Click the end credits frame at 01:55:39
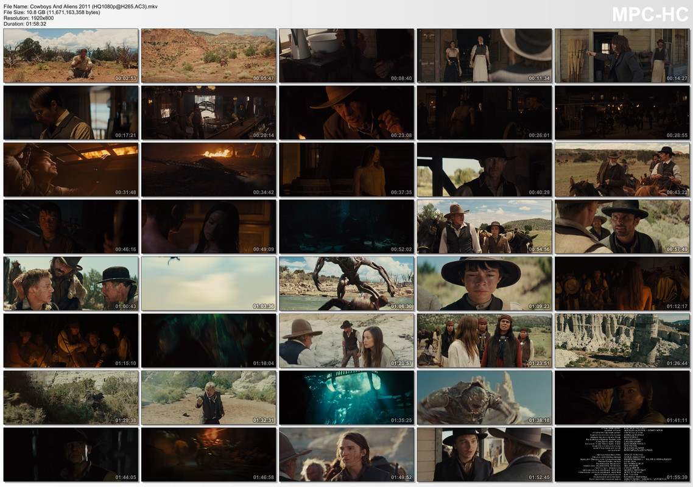693x487 pixels. [622, 455]
